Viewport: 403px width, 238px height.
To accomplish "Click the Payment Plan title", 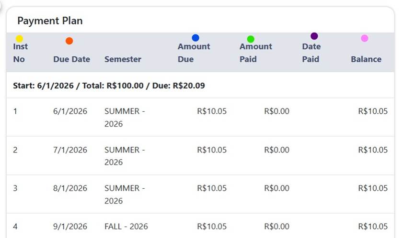I will click(50, 21).
